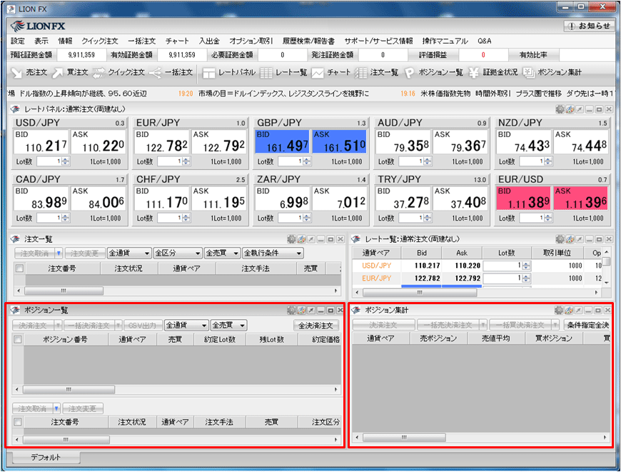
Task: Click the 条件指定全決 button in ポジション集計
Action: point(587,325)
